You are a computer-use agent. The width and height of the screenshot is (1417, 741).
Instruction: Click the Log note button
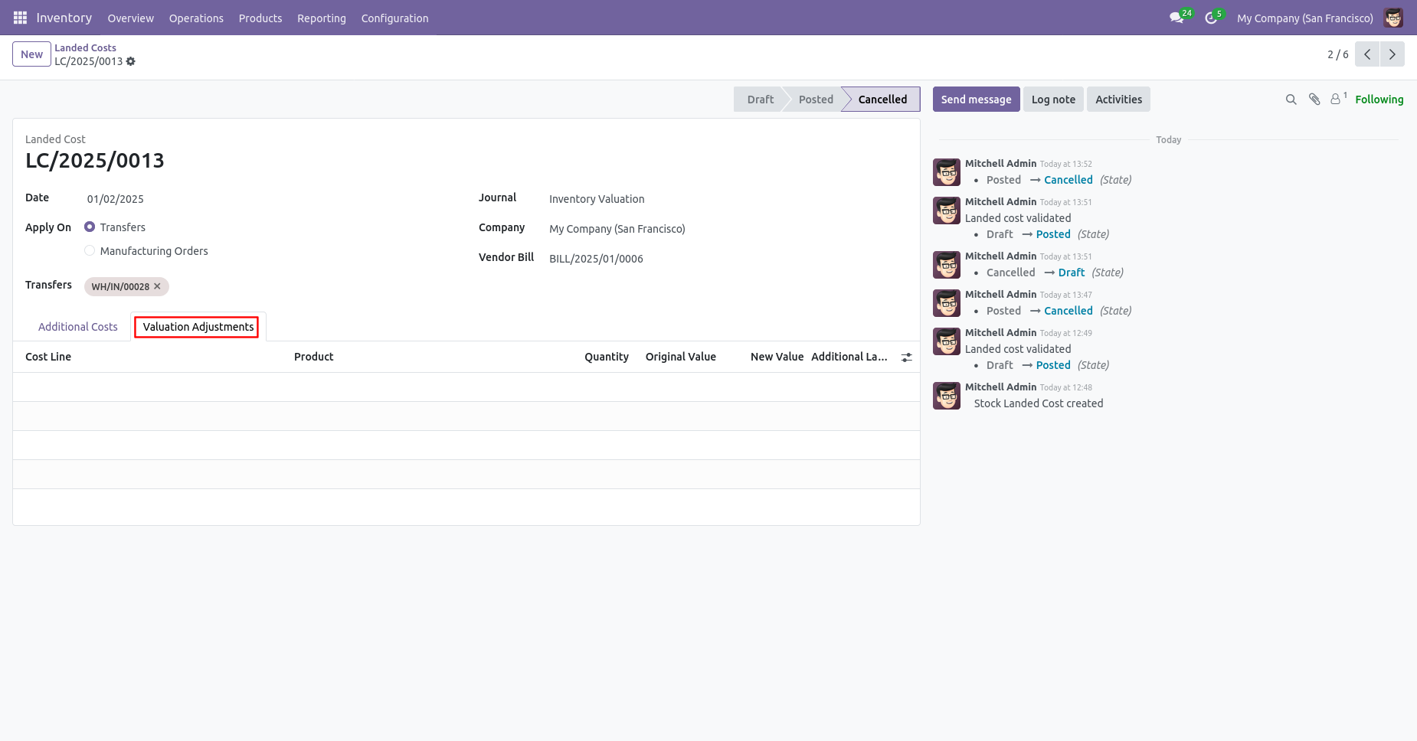(x=1053, y=100)
